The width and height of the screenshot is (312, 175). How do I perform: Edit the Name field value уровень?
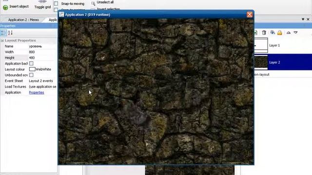(42, 46)
